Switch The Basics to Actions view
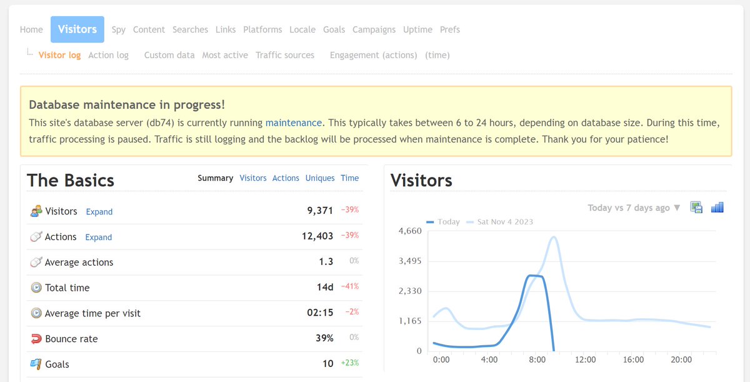The height and width of the screenshot is (382, 750). point(286,178)
